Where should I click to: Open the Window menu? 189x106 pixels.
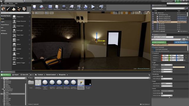pos(11,3)
